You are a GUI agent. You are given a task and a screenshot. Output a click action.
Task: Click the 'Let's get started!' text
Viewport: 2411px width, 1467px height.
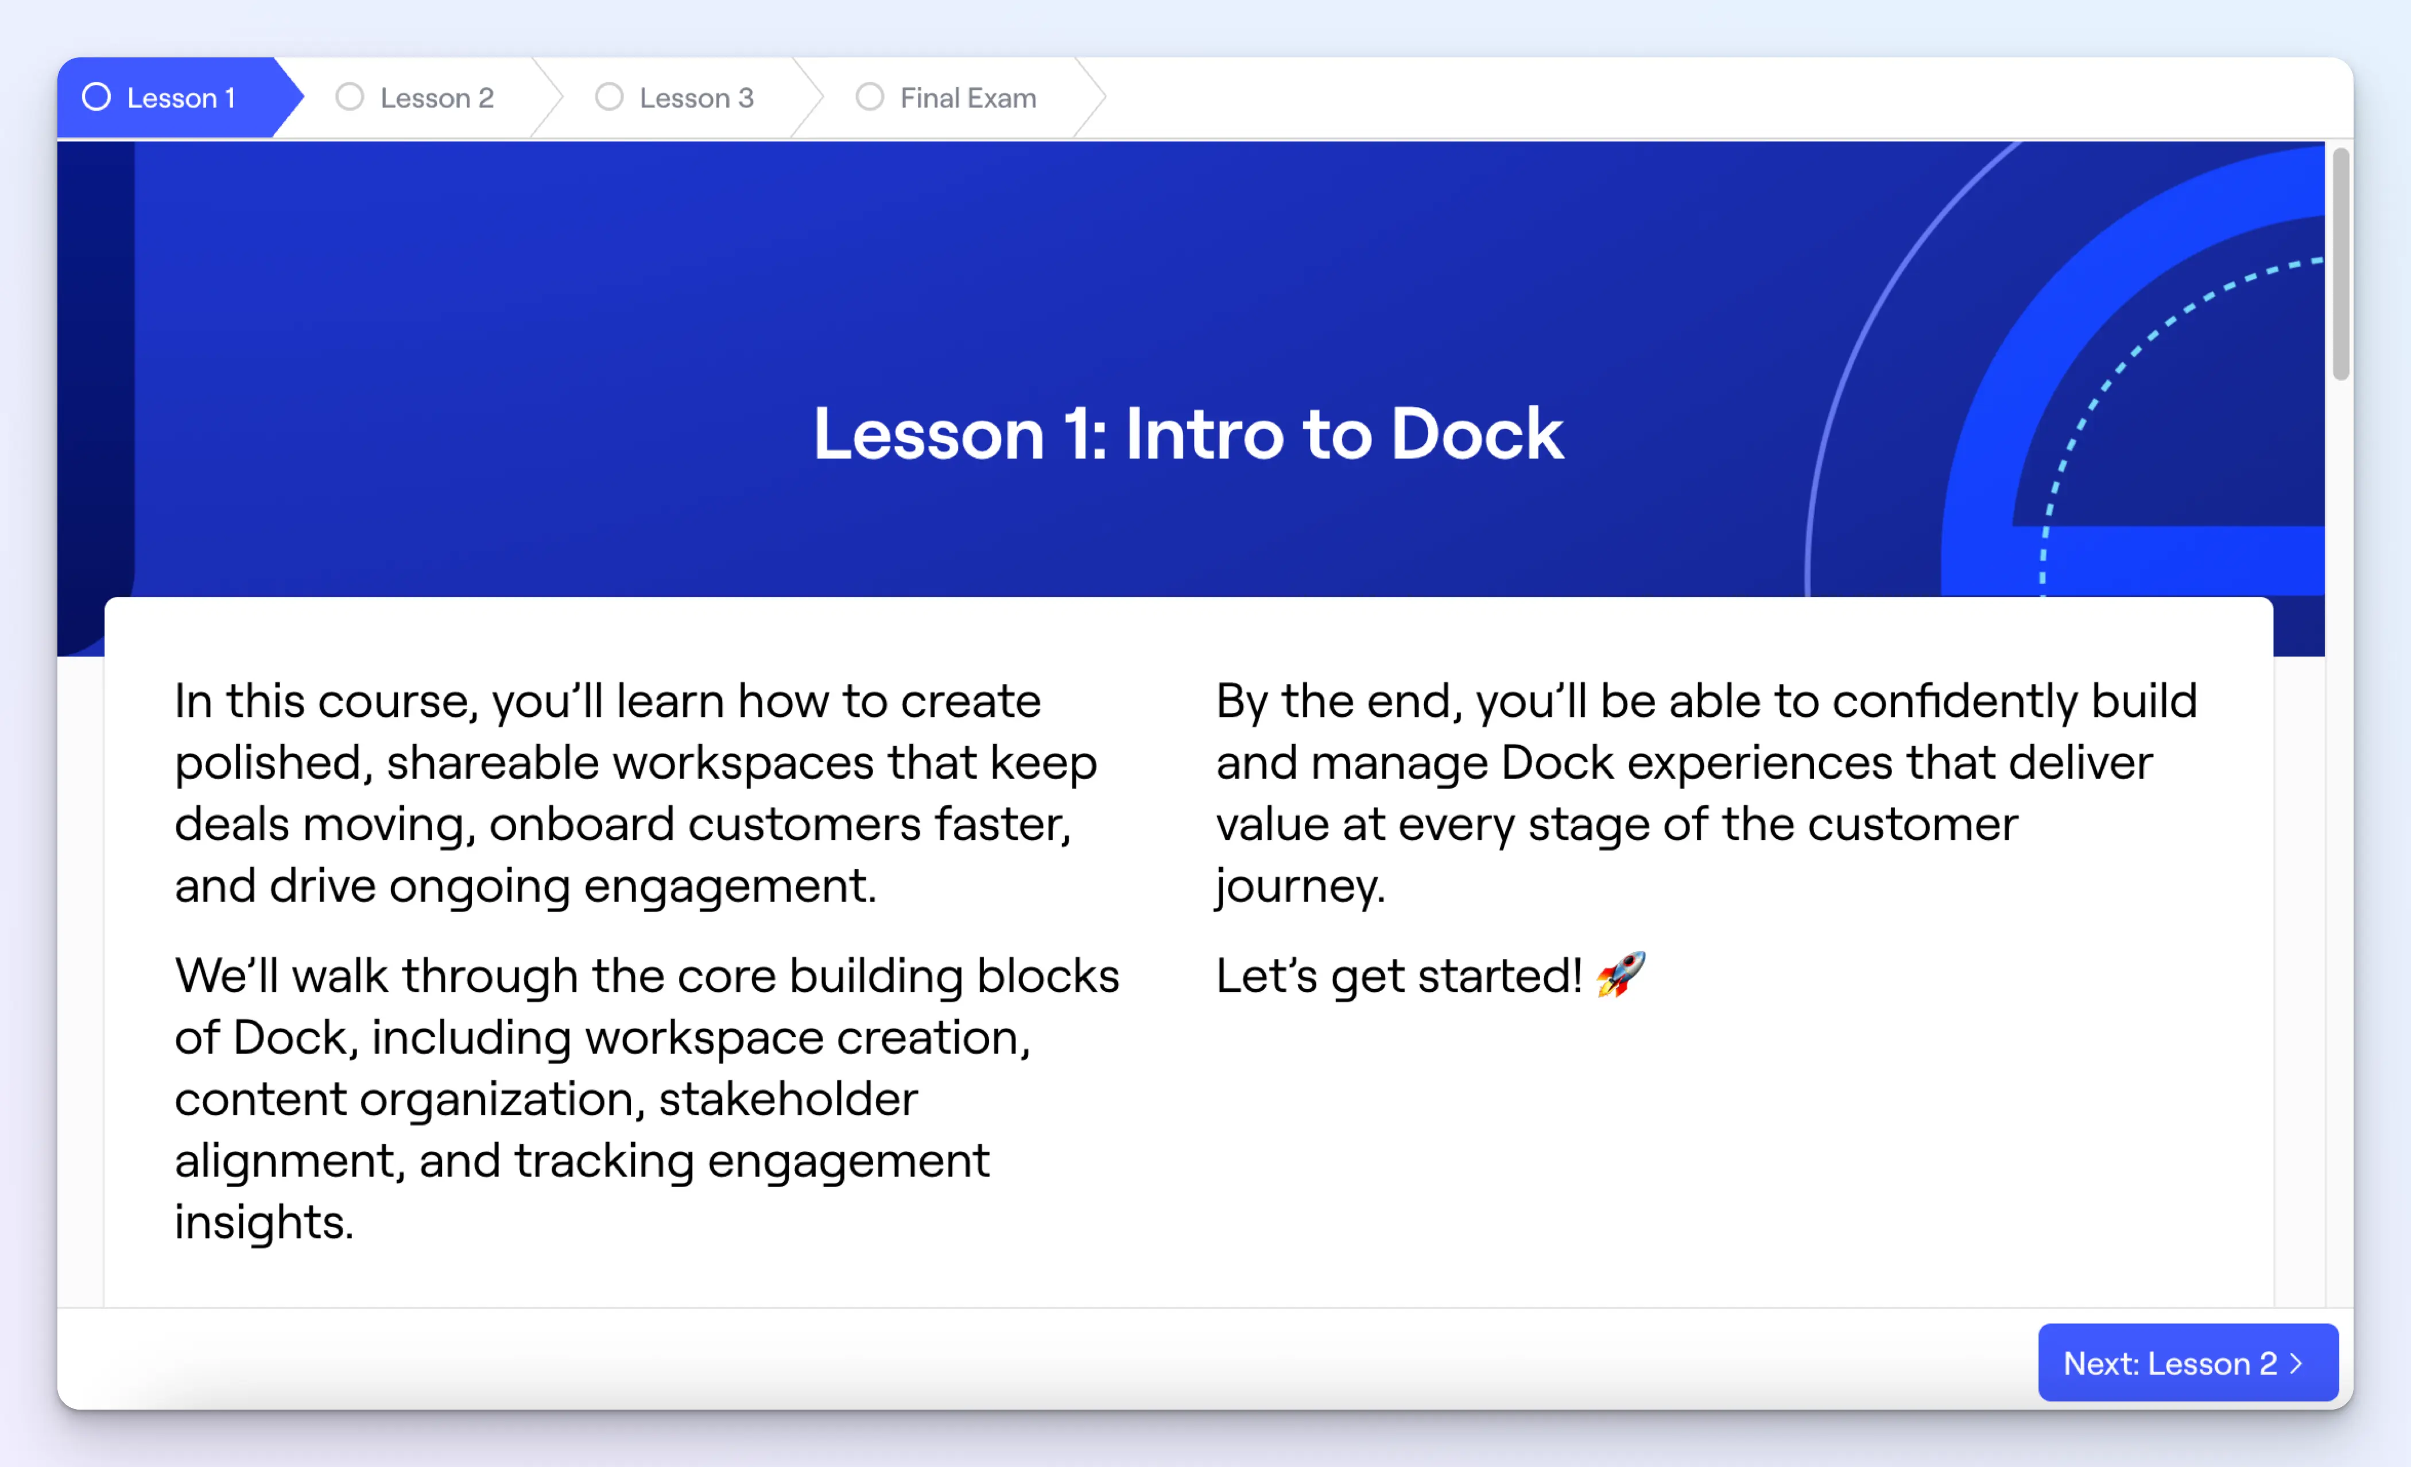(1398, 976)
